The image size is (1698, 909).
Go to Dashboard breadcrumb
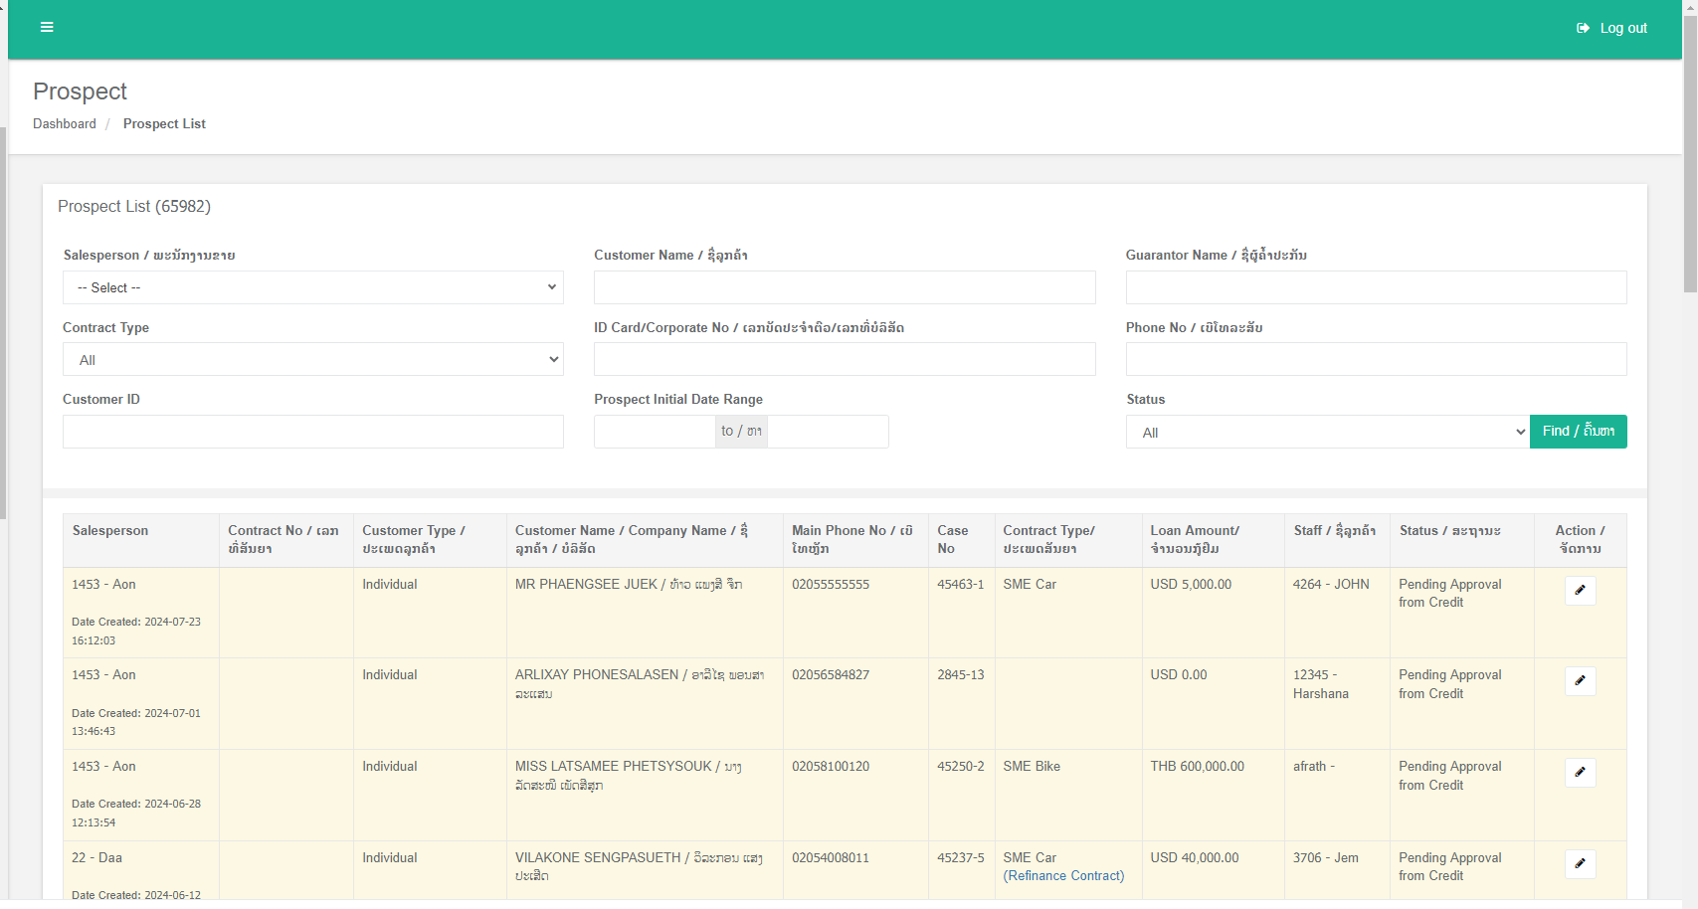[65, 124]
